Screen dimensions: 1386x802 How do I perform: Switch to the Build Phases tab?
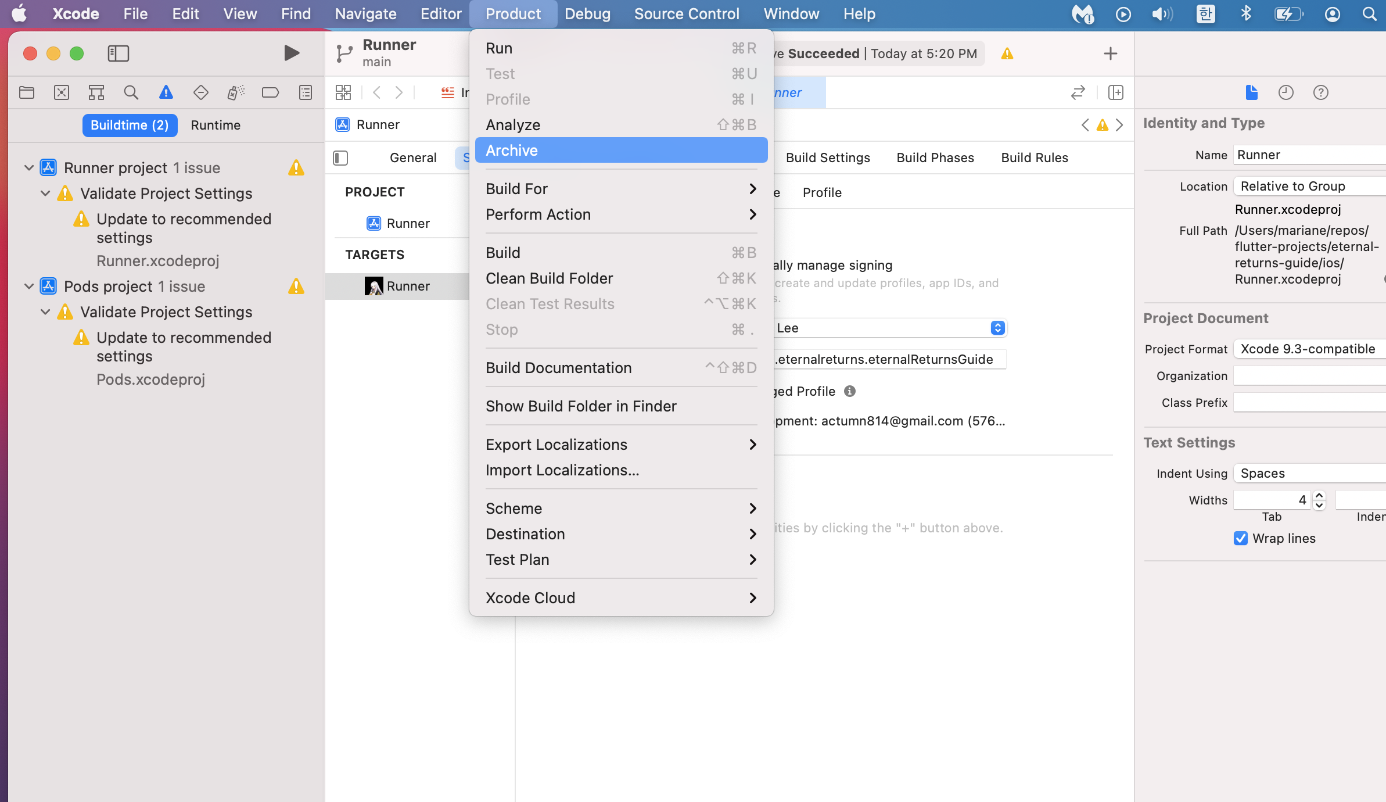point(935,157)
